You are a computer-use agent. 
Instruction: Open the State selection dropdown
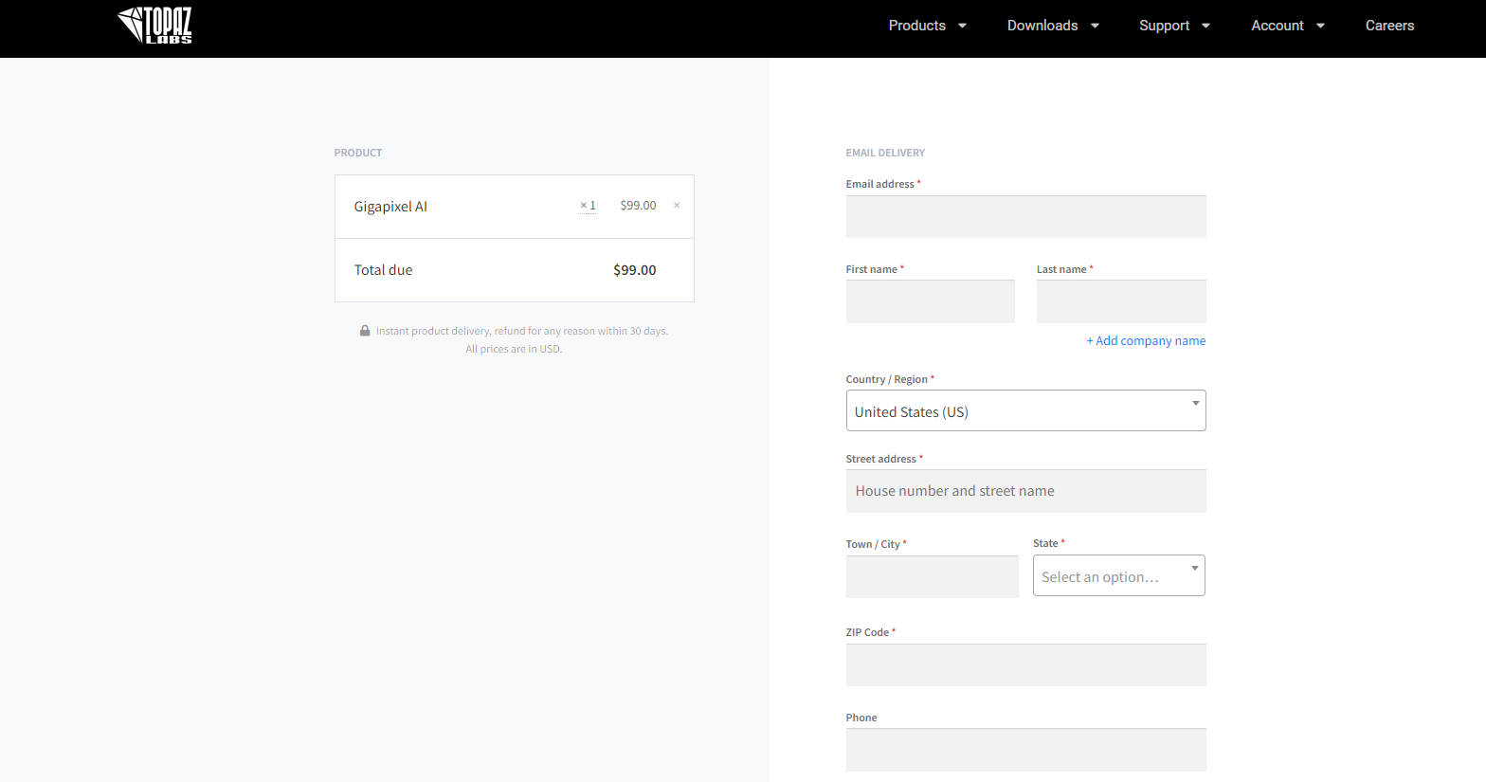pyautogui.click(x=1118, y=576)
